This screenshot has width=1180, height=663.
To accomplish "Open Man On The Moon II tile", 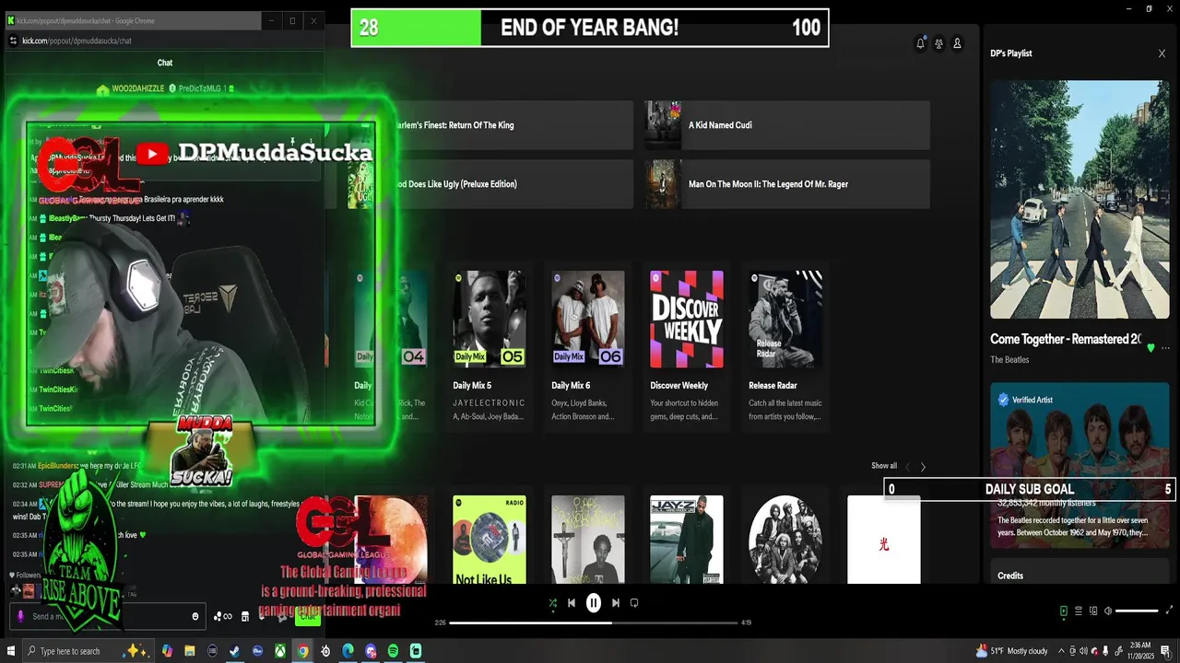I will point(787,184).
